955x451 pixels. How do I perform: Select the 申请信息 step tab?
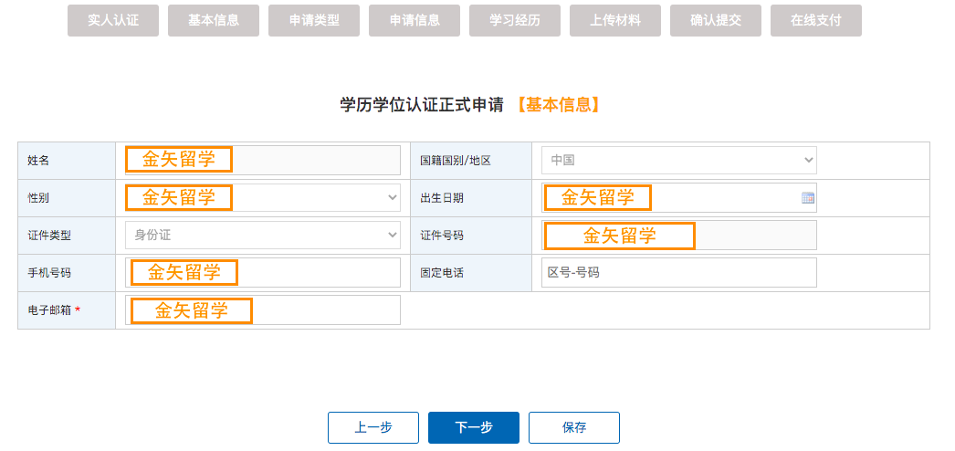415,20
